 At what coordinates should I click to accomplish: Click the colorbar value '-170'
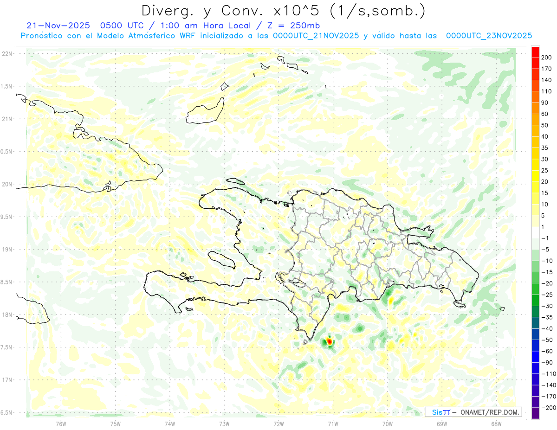548,397
